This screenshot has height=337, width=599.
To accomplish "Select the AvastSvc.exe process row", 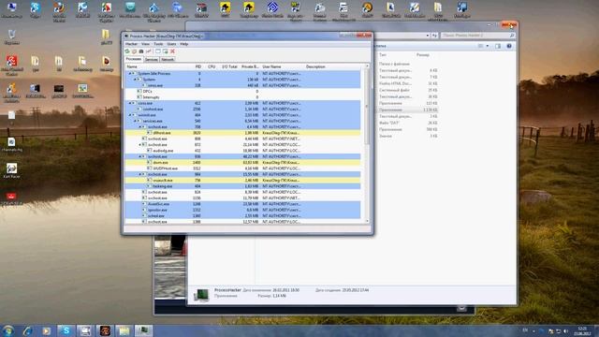I will (242, 204).
